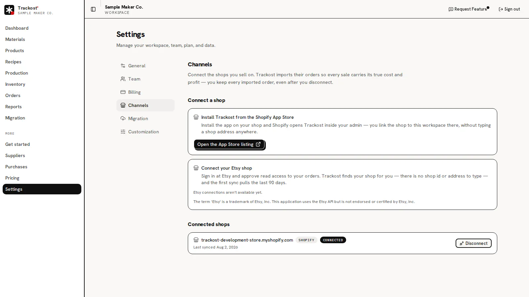Select the Channels settings tab
This screenshot has width=529, height=297.
(x=145, y=105)
